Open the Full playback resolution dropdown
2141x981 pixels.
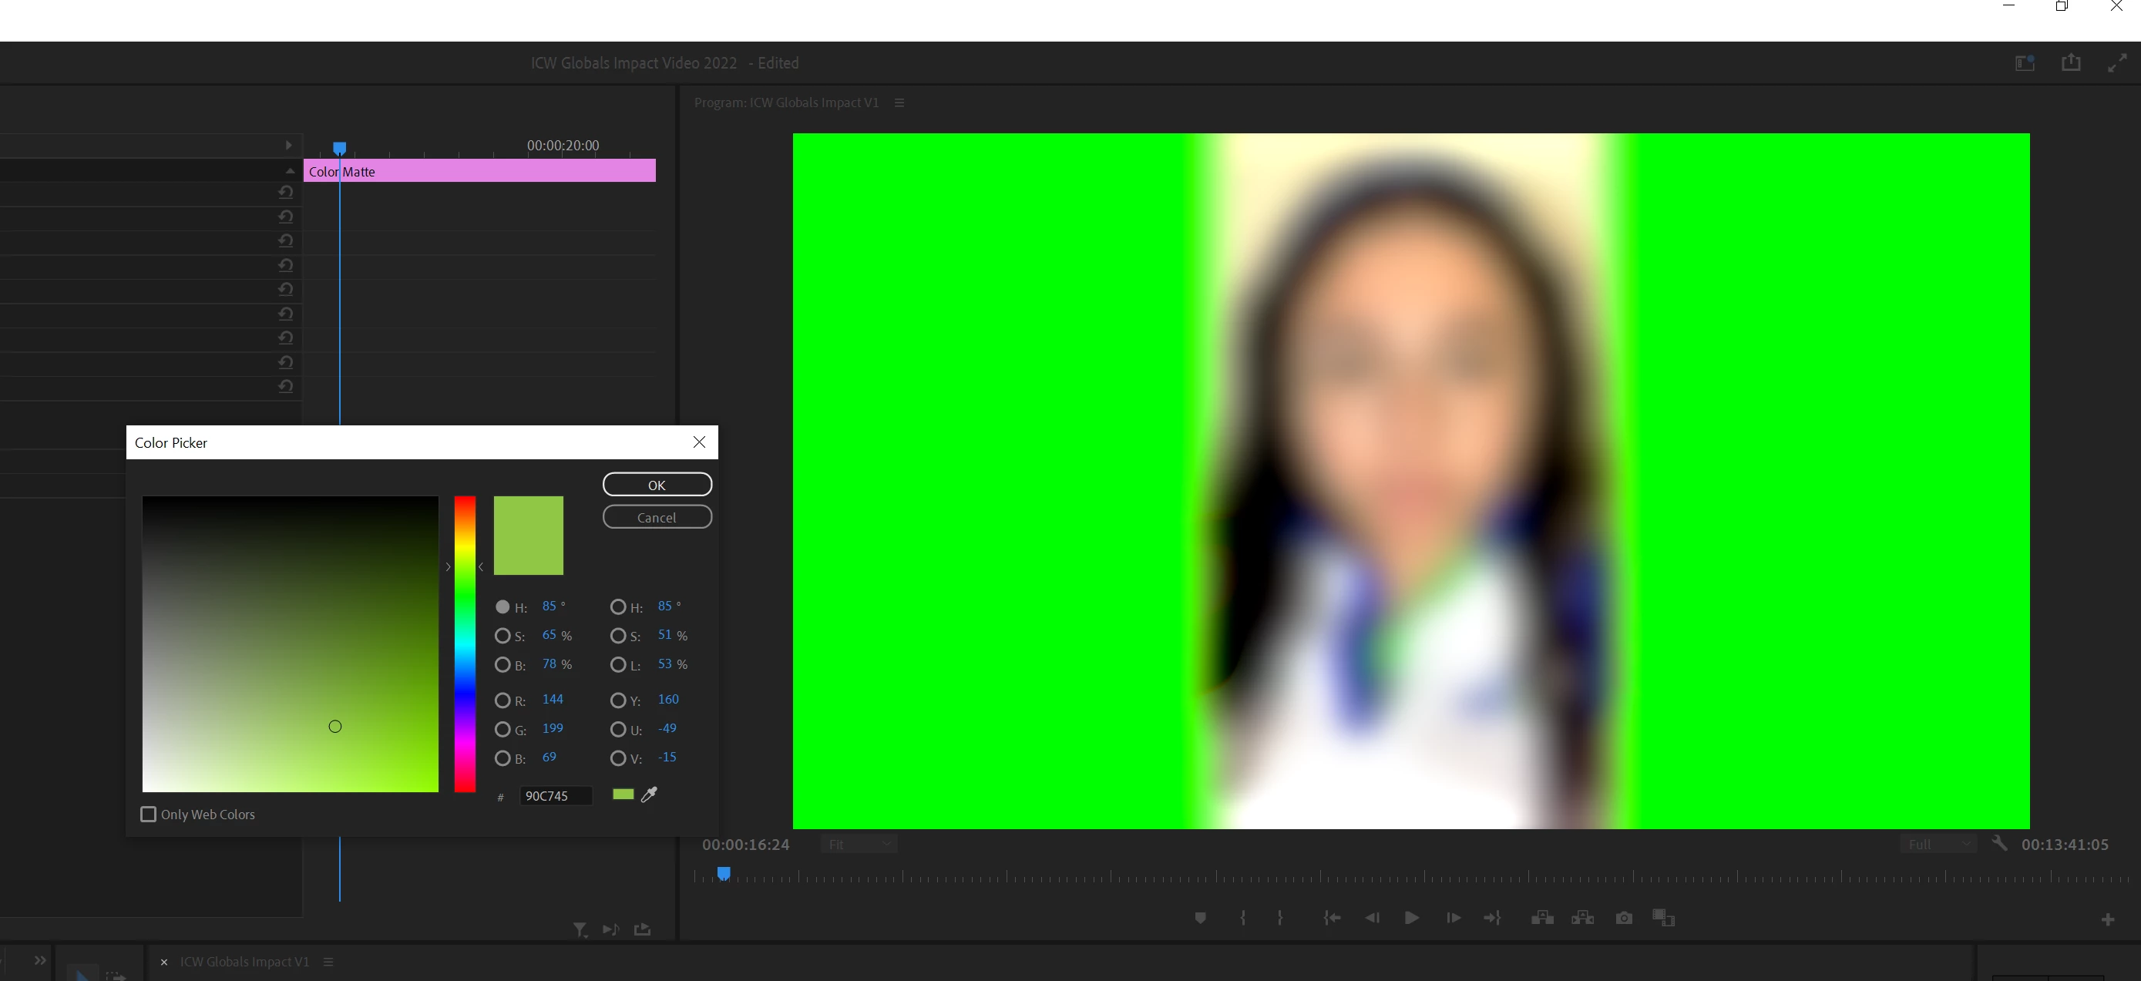1938,845
